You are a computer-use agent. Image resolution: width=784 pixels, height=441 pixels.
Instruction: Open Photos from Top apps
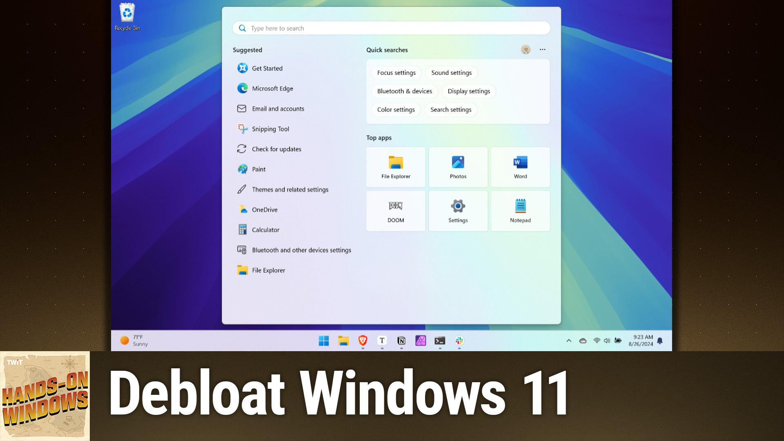tap(458, 167)
